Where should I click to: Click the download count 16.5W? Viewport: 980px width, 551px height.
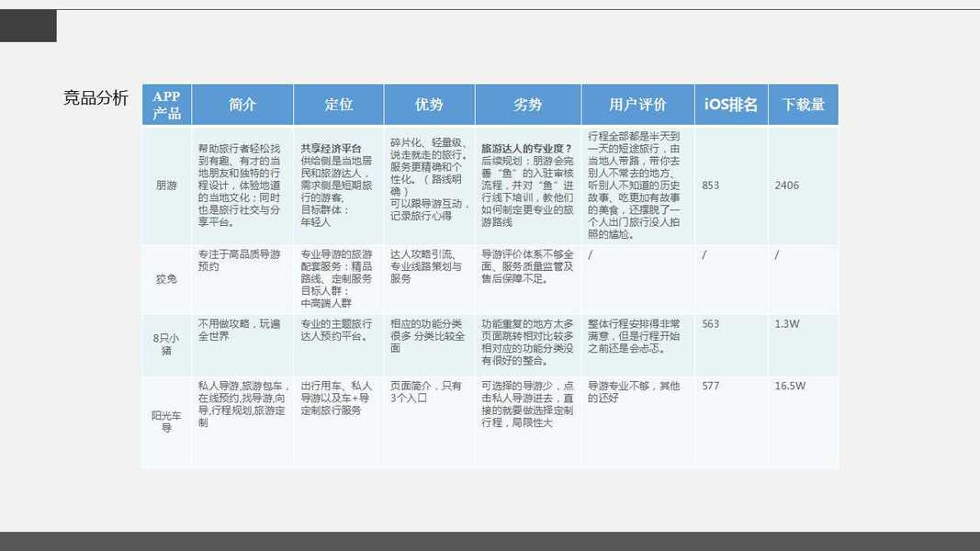[x=790, y=386]
